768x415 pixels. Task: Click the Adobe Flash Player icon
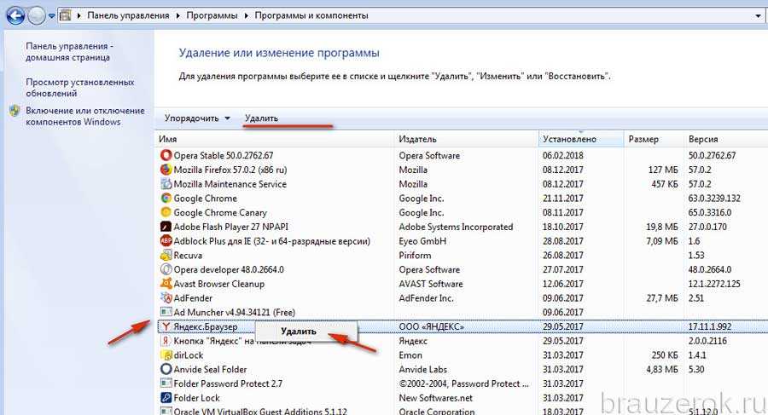coord(166,227)
